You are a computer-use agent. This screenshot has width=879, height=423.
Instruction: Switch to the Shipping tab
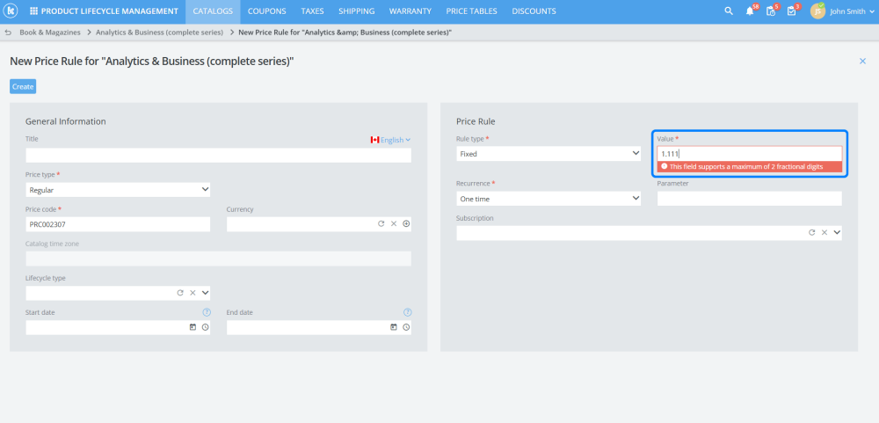(x=357, y=11)
